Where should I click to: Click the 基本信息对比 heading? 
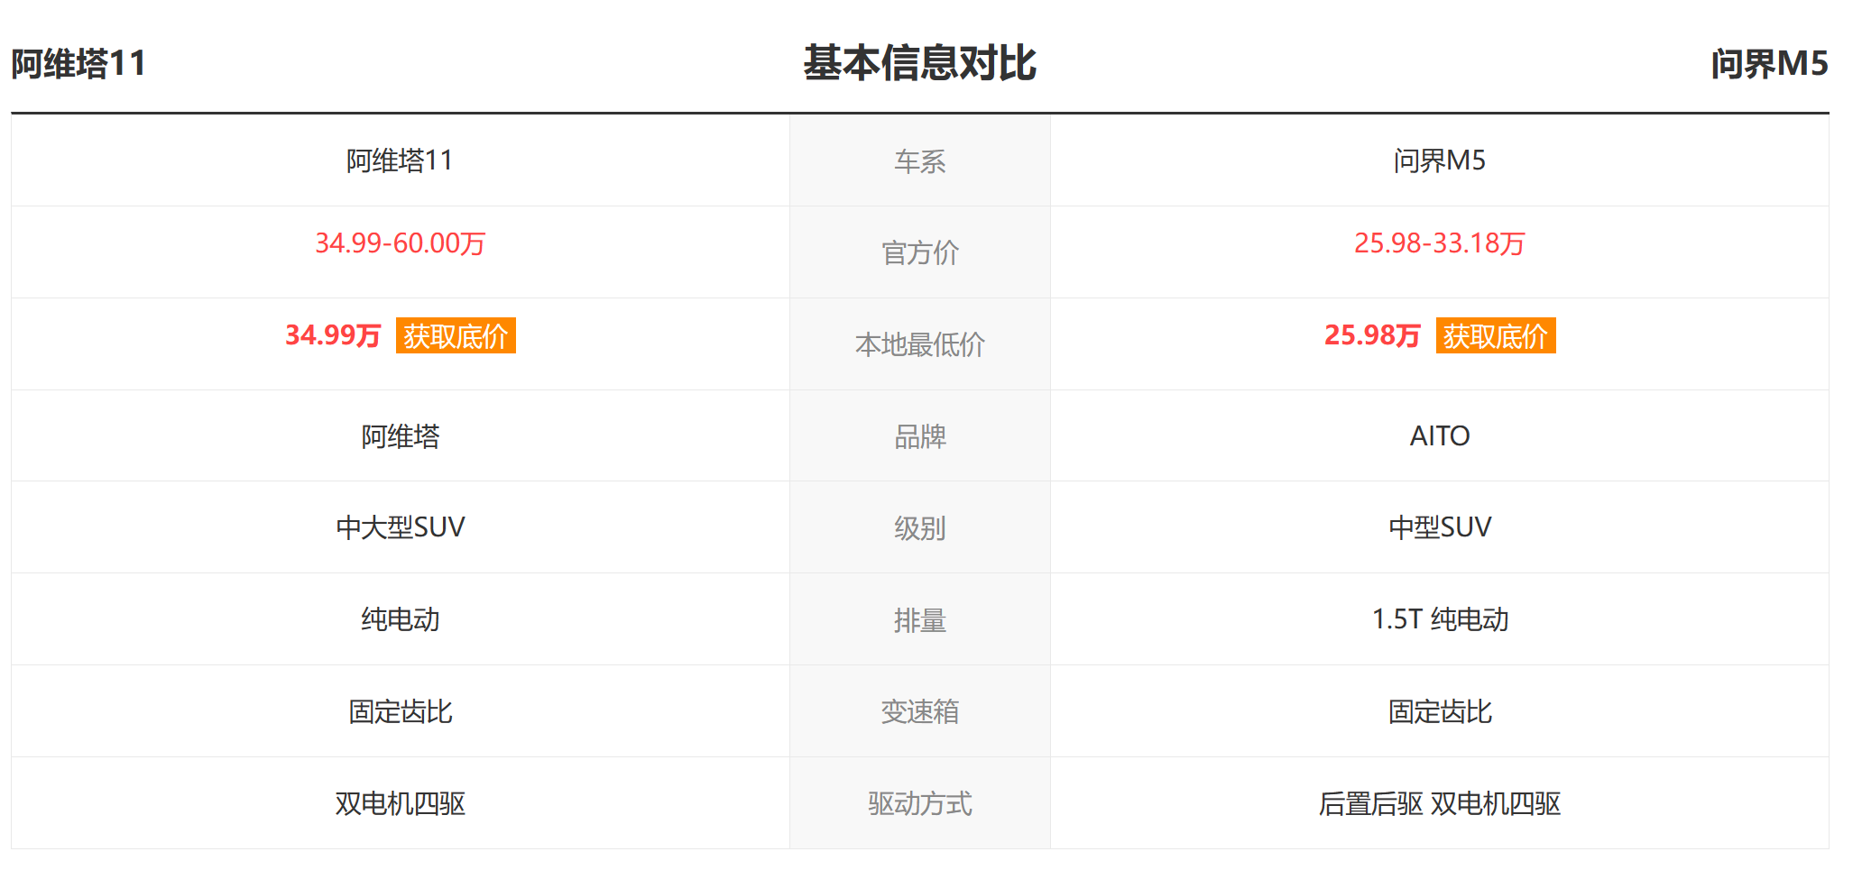click(919, 63)
